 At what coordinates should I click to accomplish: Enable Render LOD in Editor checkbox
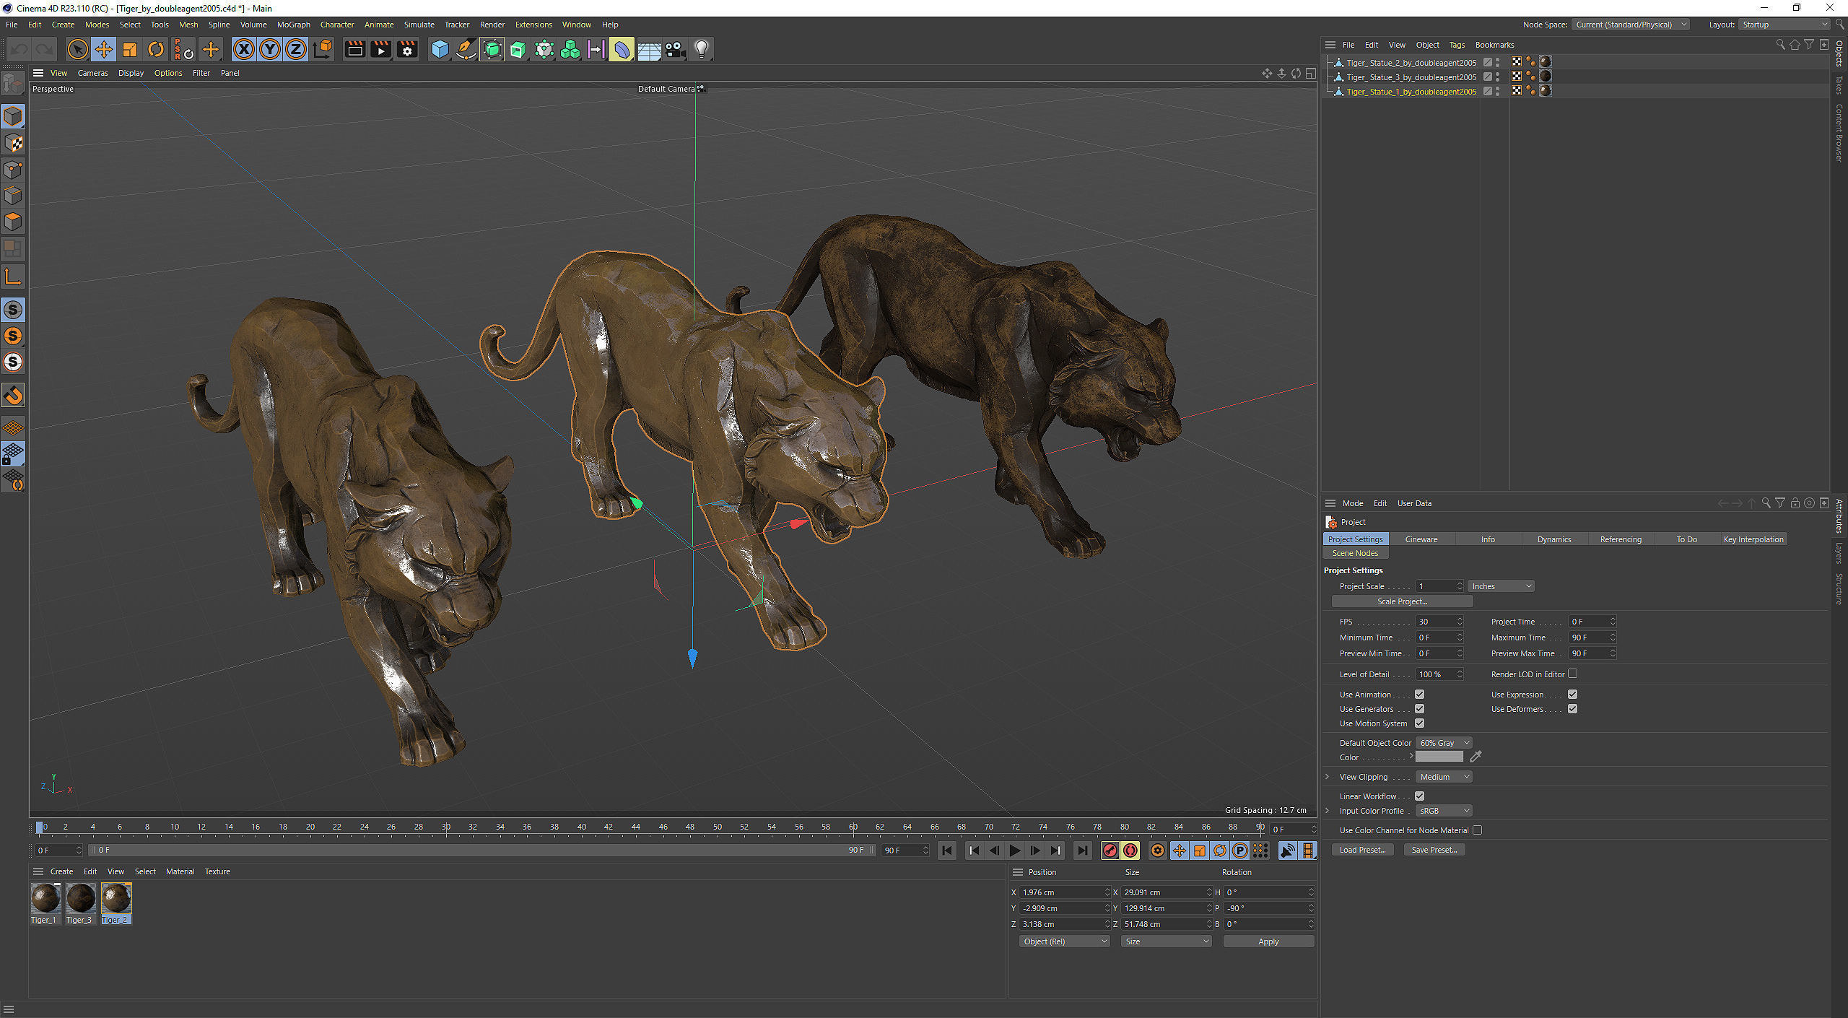pyautogui.click(x=1572, y=674)
